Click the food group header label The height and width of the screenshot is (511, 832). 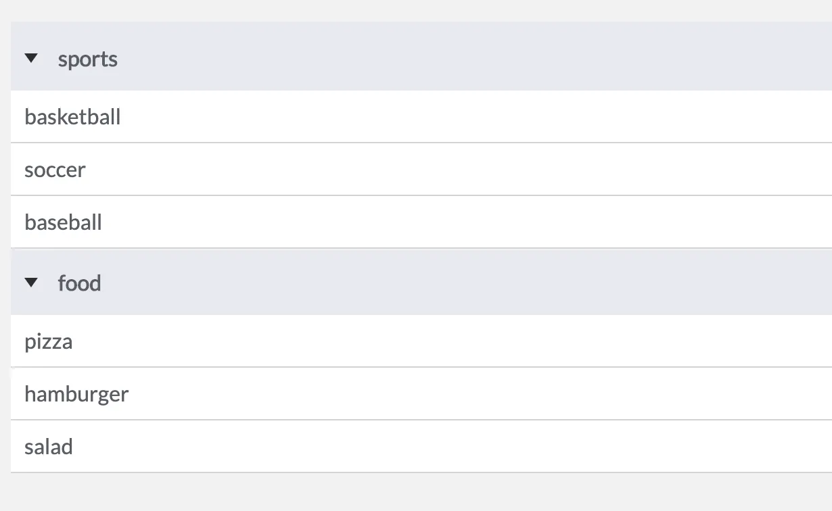coord(80,283)
